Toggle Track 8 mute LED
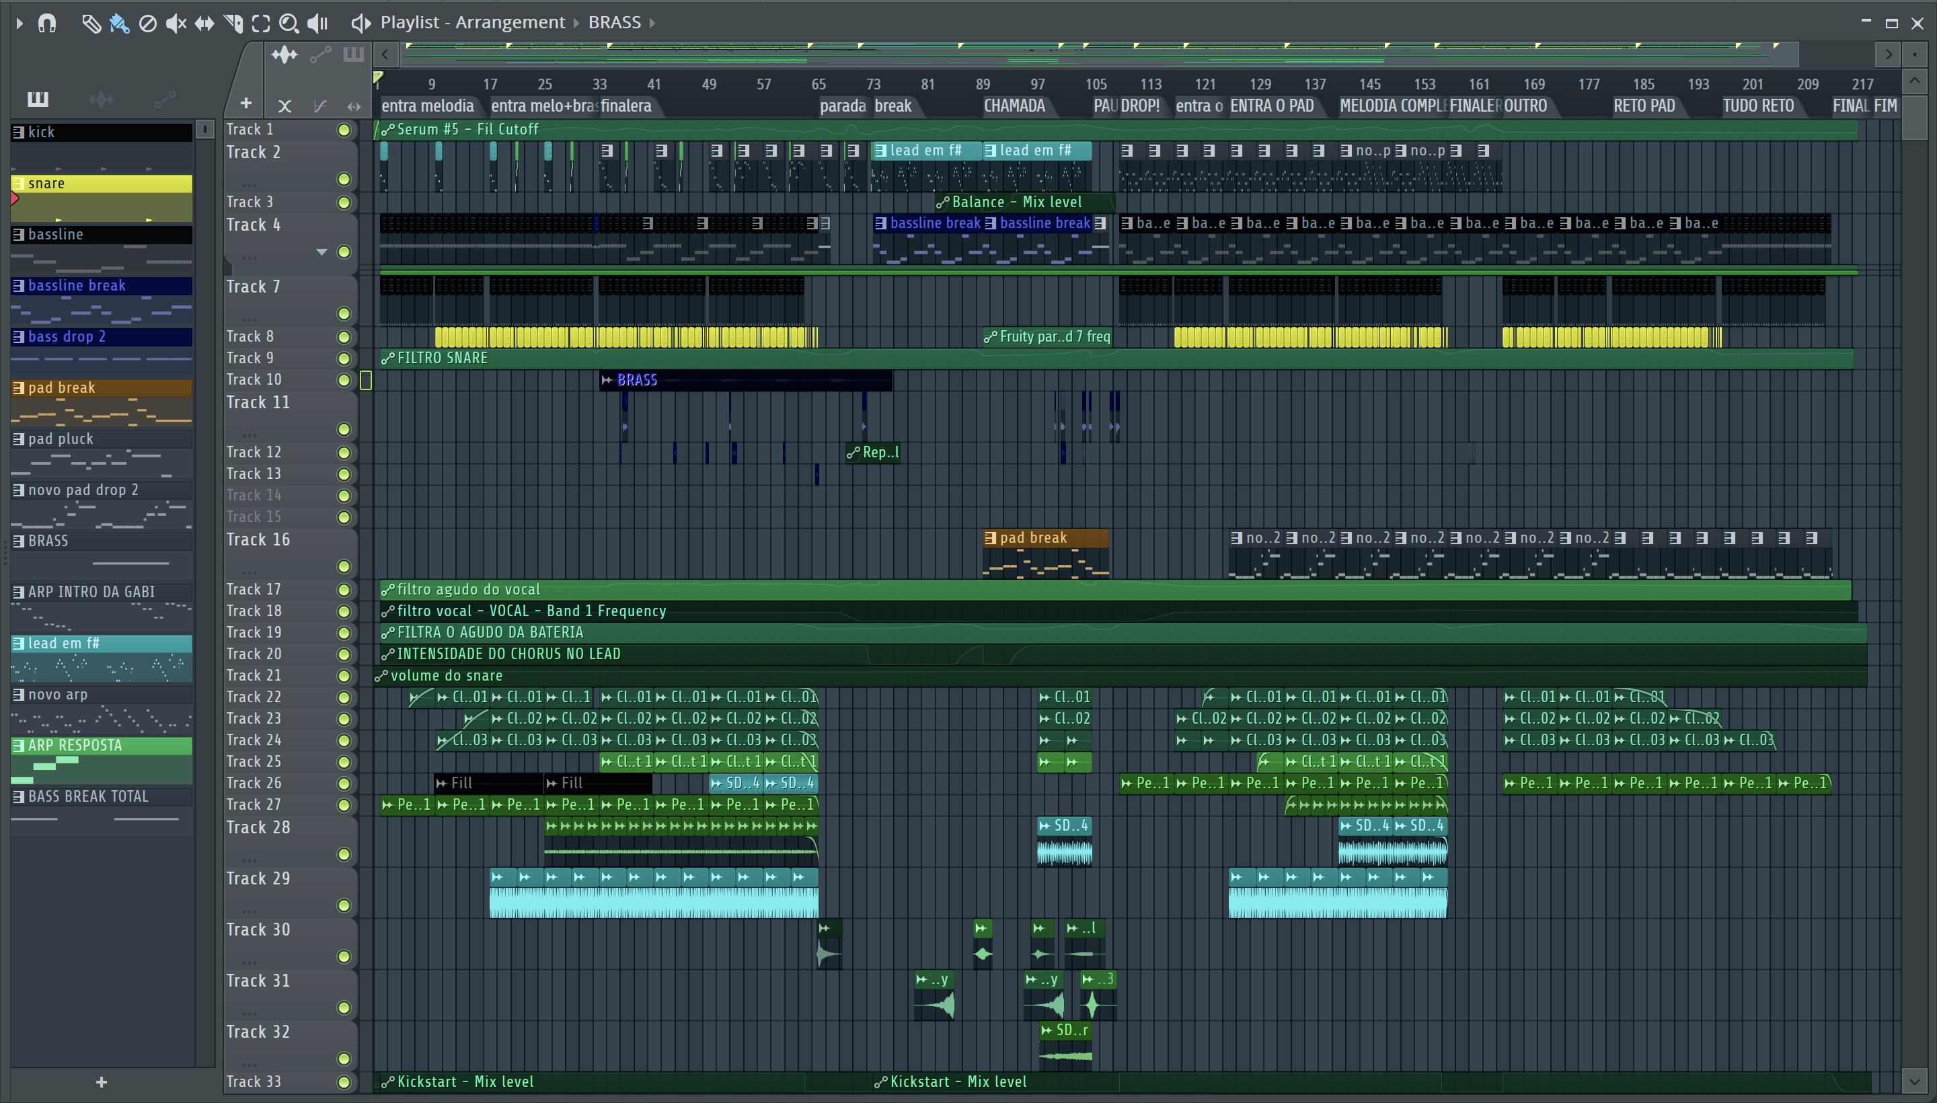The width and height of the screenshot is (1937, 1103). tap(344, 337)
